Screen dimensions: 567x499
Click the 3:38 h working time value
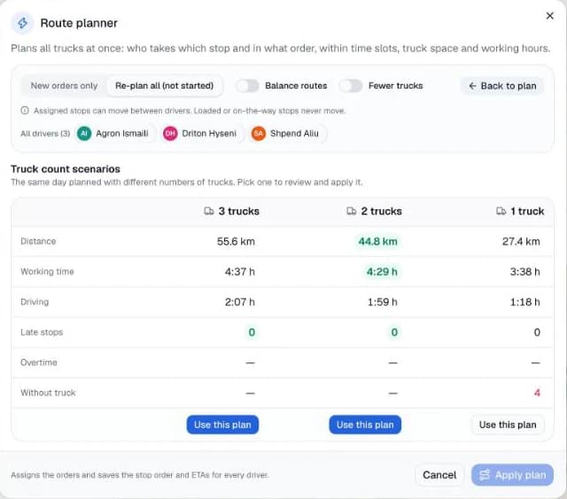524,272
